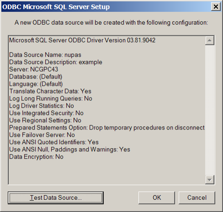Screen dimensions: 223x212
Task: Click the scrollbar track of the configuration list
Action: click(x=210, y=110)
